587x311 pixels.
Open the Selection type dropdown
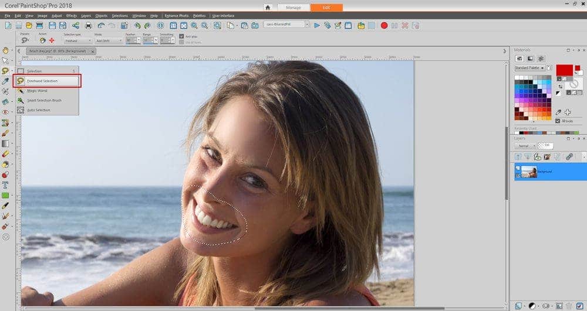[77, 40]
